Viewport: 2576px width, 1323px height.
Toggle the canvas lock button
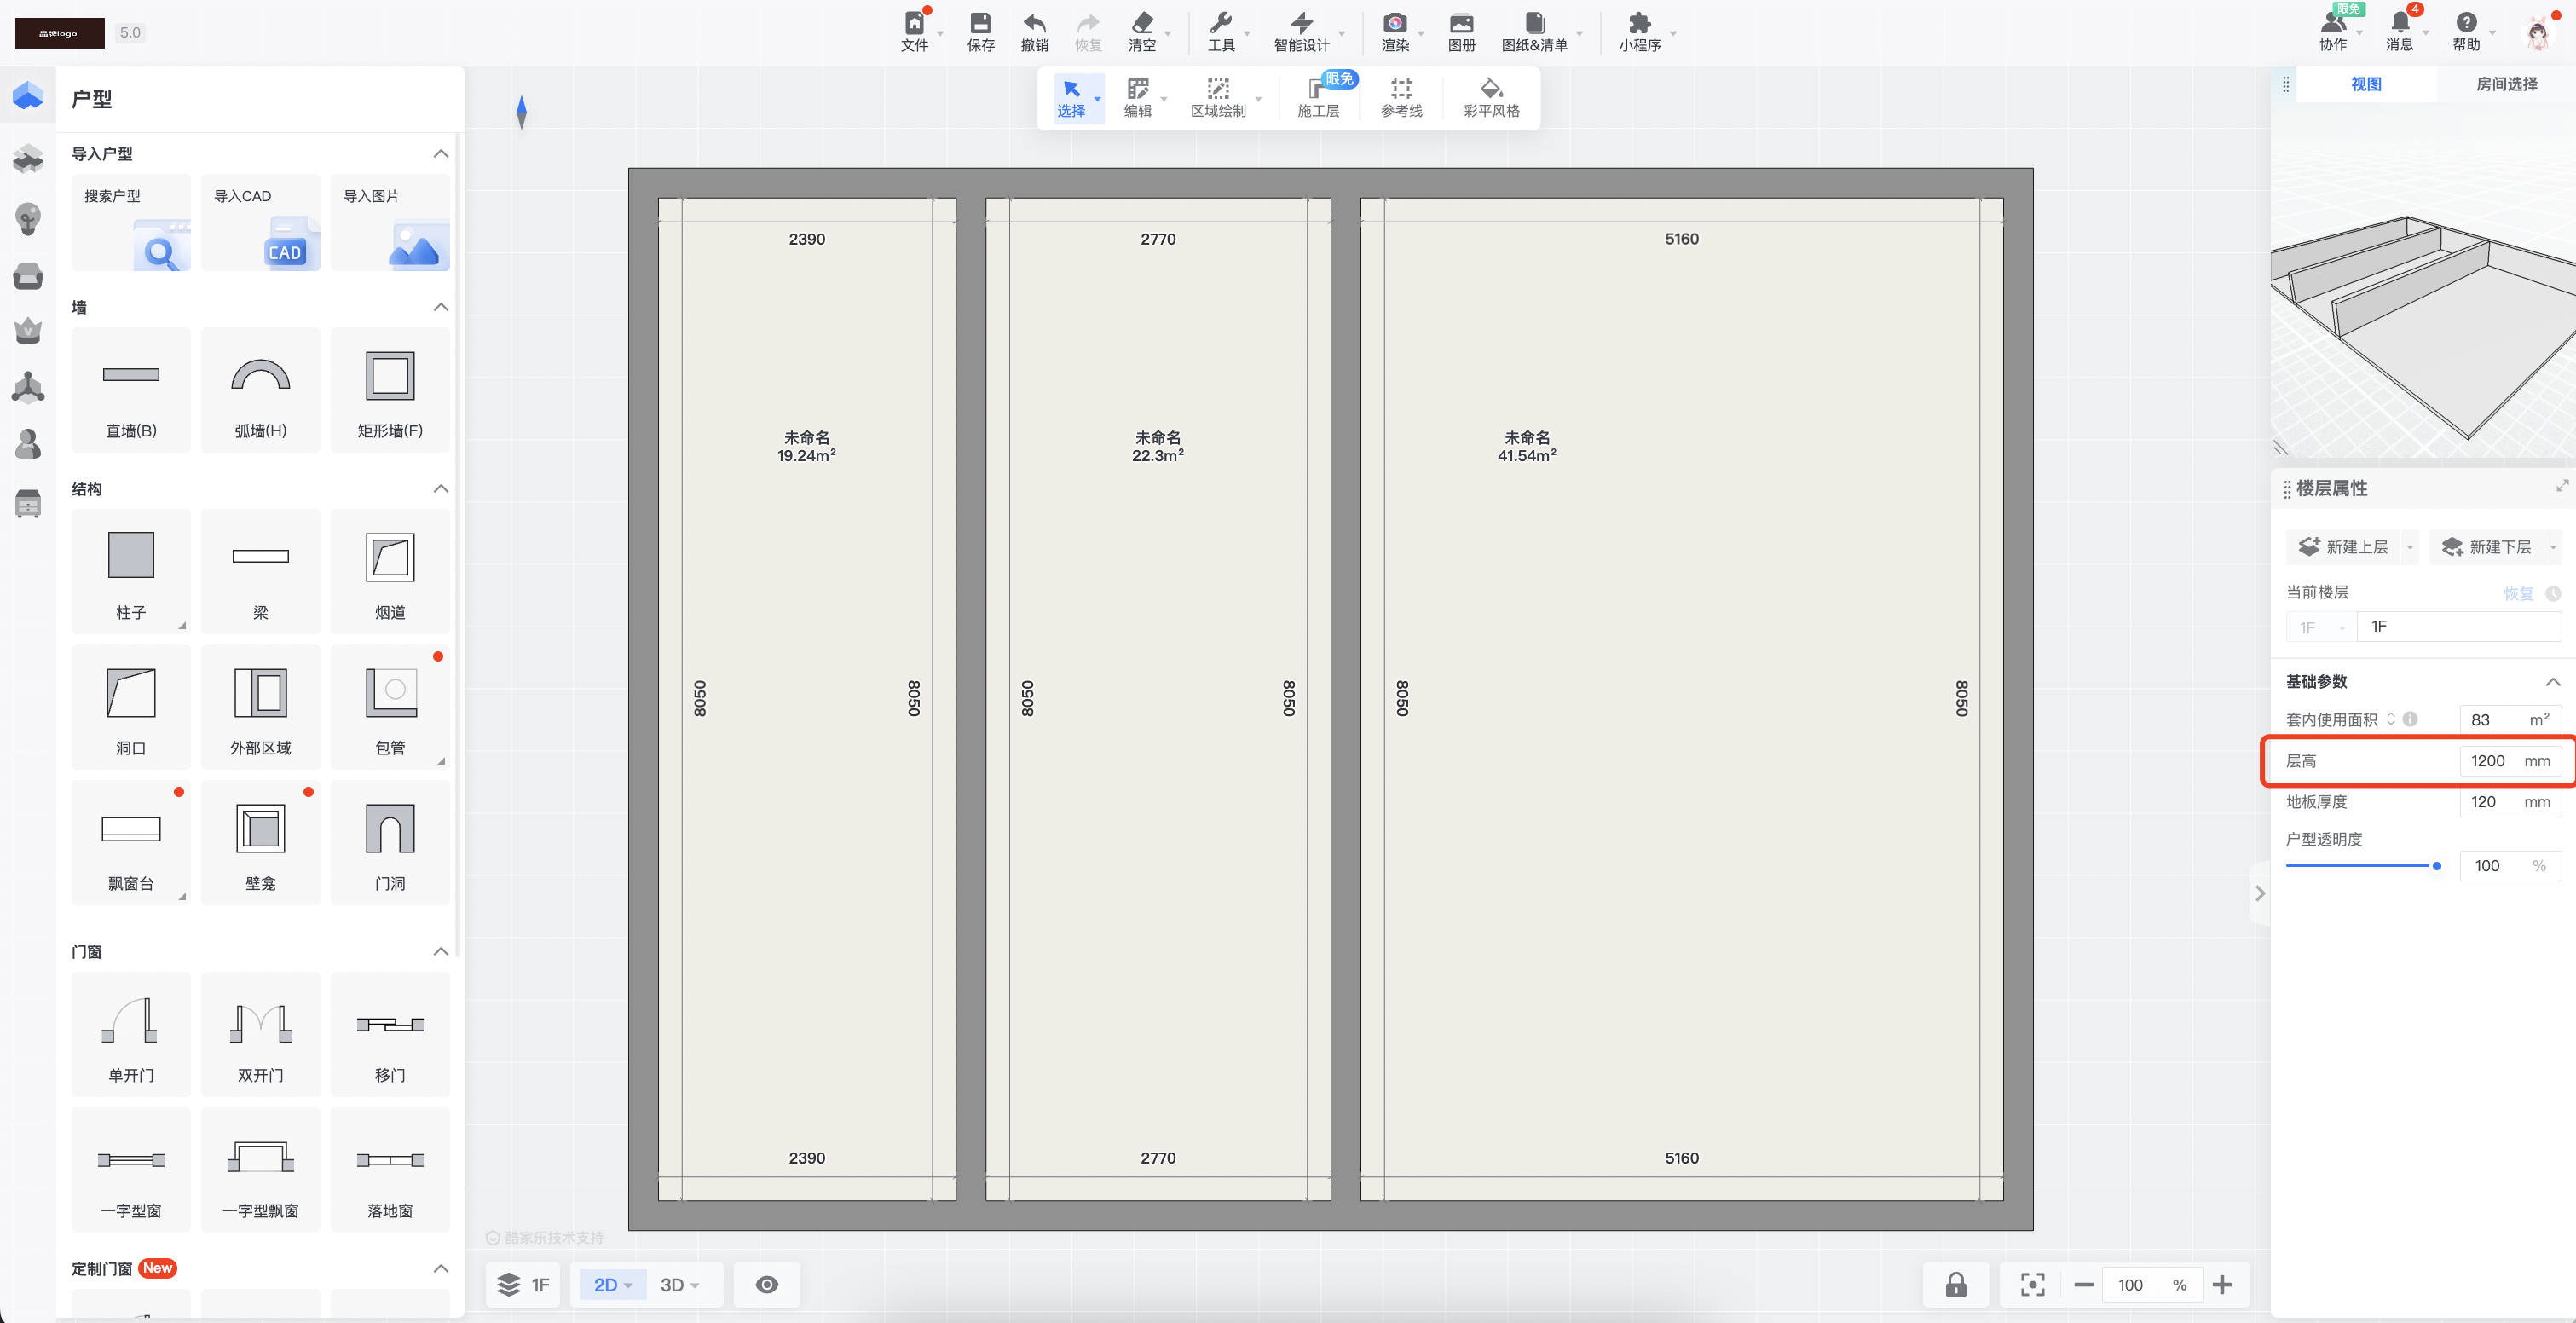point(1955,1285)
